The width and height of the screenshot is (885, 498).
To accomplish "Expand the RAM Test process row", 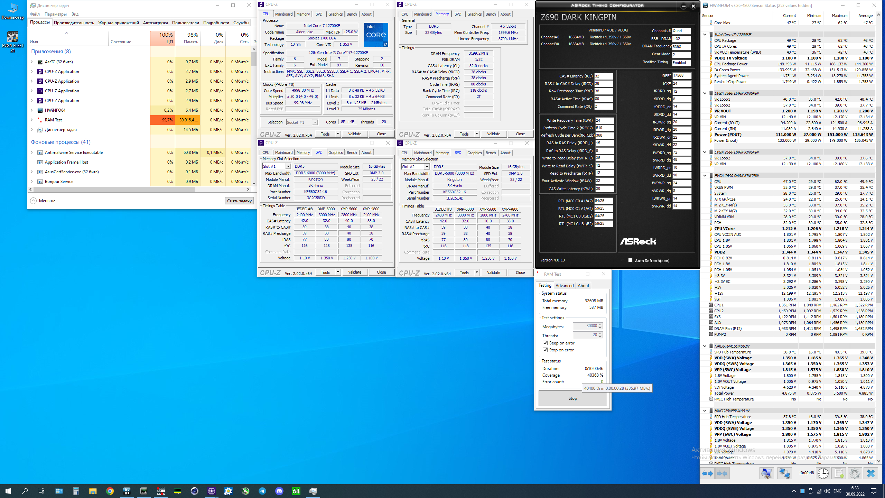I will (x=32, y=120).
